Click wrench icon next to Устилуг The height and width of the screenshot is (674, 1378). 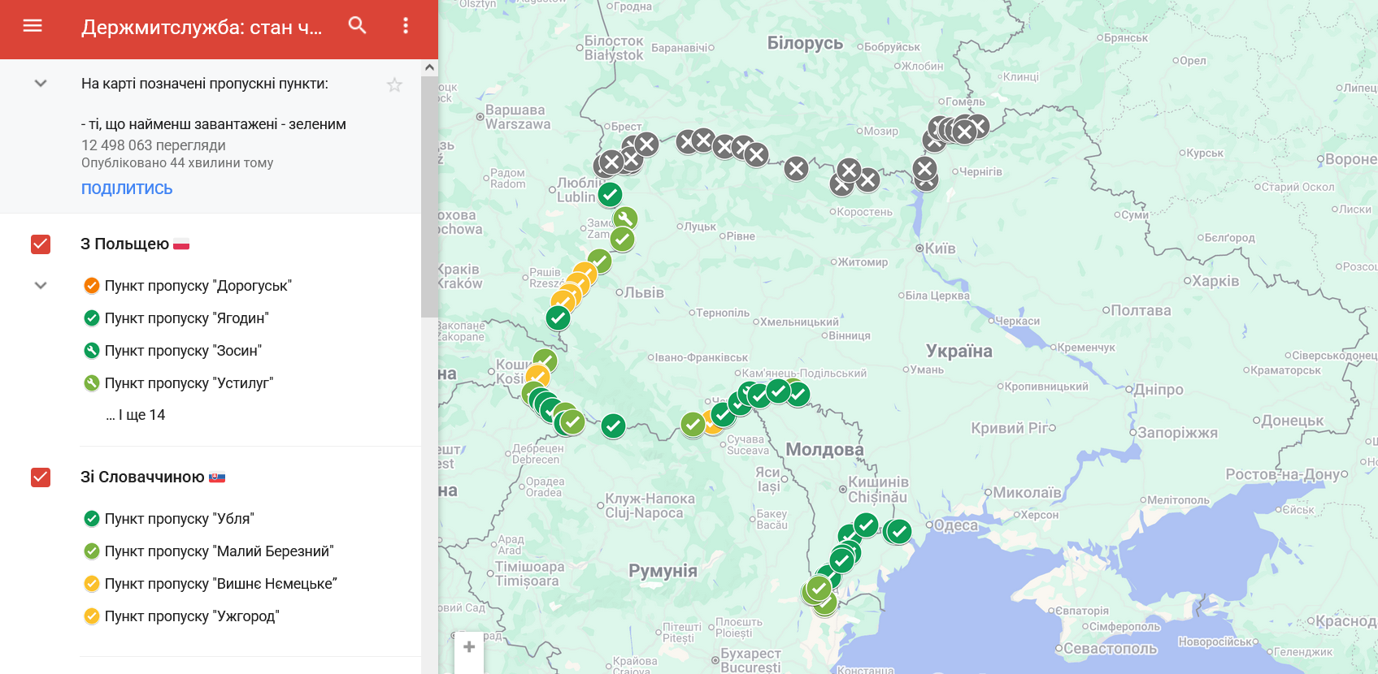[x=92, y=383]
